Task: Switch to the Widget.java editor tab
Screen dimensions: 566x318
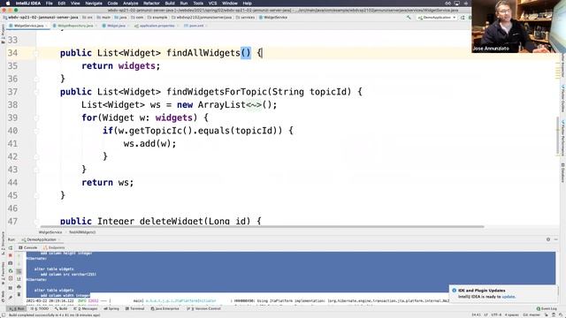Action: click(116, 26)
